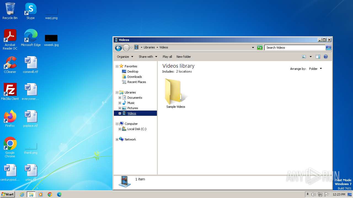Click the greyed Forward arrow button
Image resolution: width=353 pixels, height=198 pixels.
pyautogui.click(x=126, y=48)
